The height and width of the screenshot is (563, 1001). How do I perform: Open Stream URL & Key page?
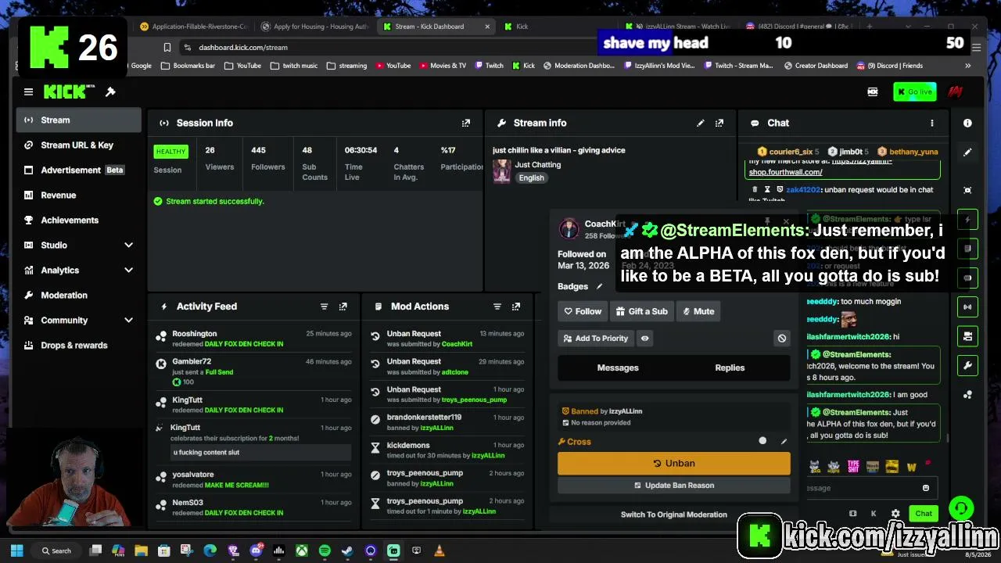pyautogui.click(x=78, y=145)
